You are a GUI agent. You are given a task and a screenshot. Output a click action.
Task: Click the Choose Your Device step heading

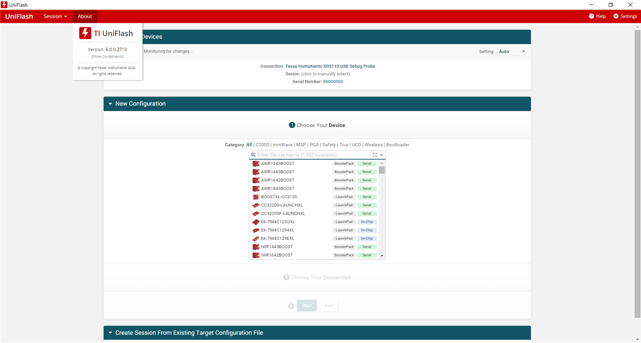tap(317, 125)
